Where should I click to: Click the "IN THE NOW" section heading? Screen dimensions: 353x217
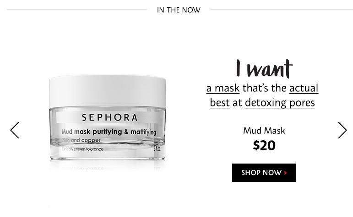(x=179, y=10)
